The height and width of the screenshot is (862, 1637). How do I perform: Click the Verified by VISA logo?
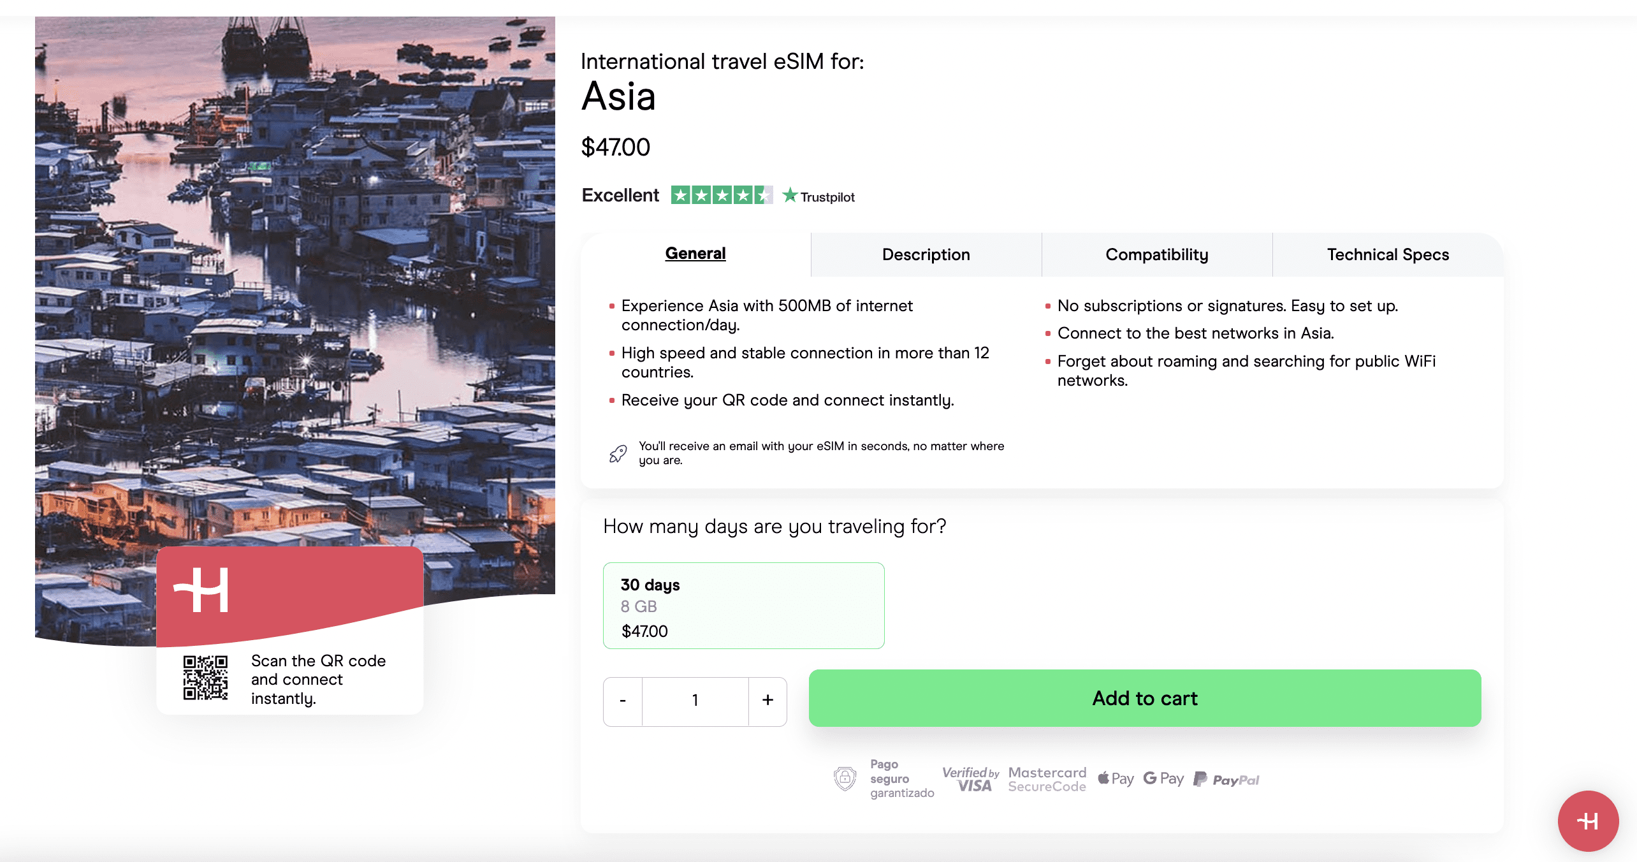(970, 779)
